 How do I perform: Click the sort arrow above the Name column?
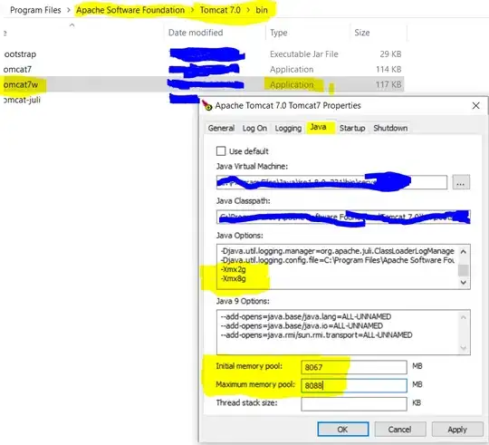point(72,24)
